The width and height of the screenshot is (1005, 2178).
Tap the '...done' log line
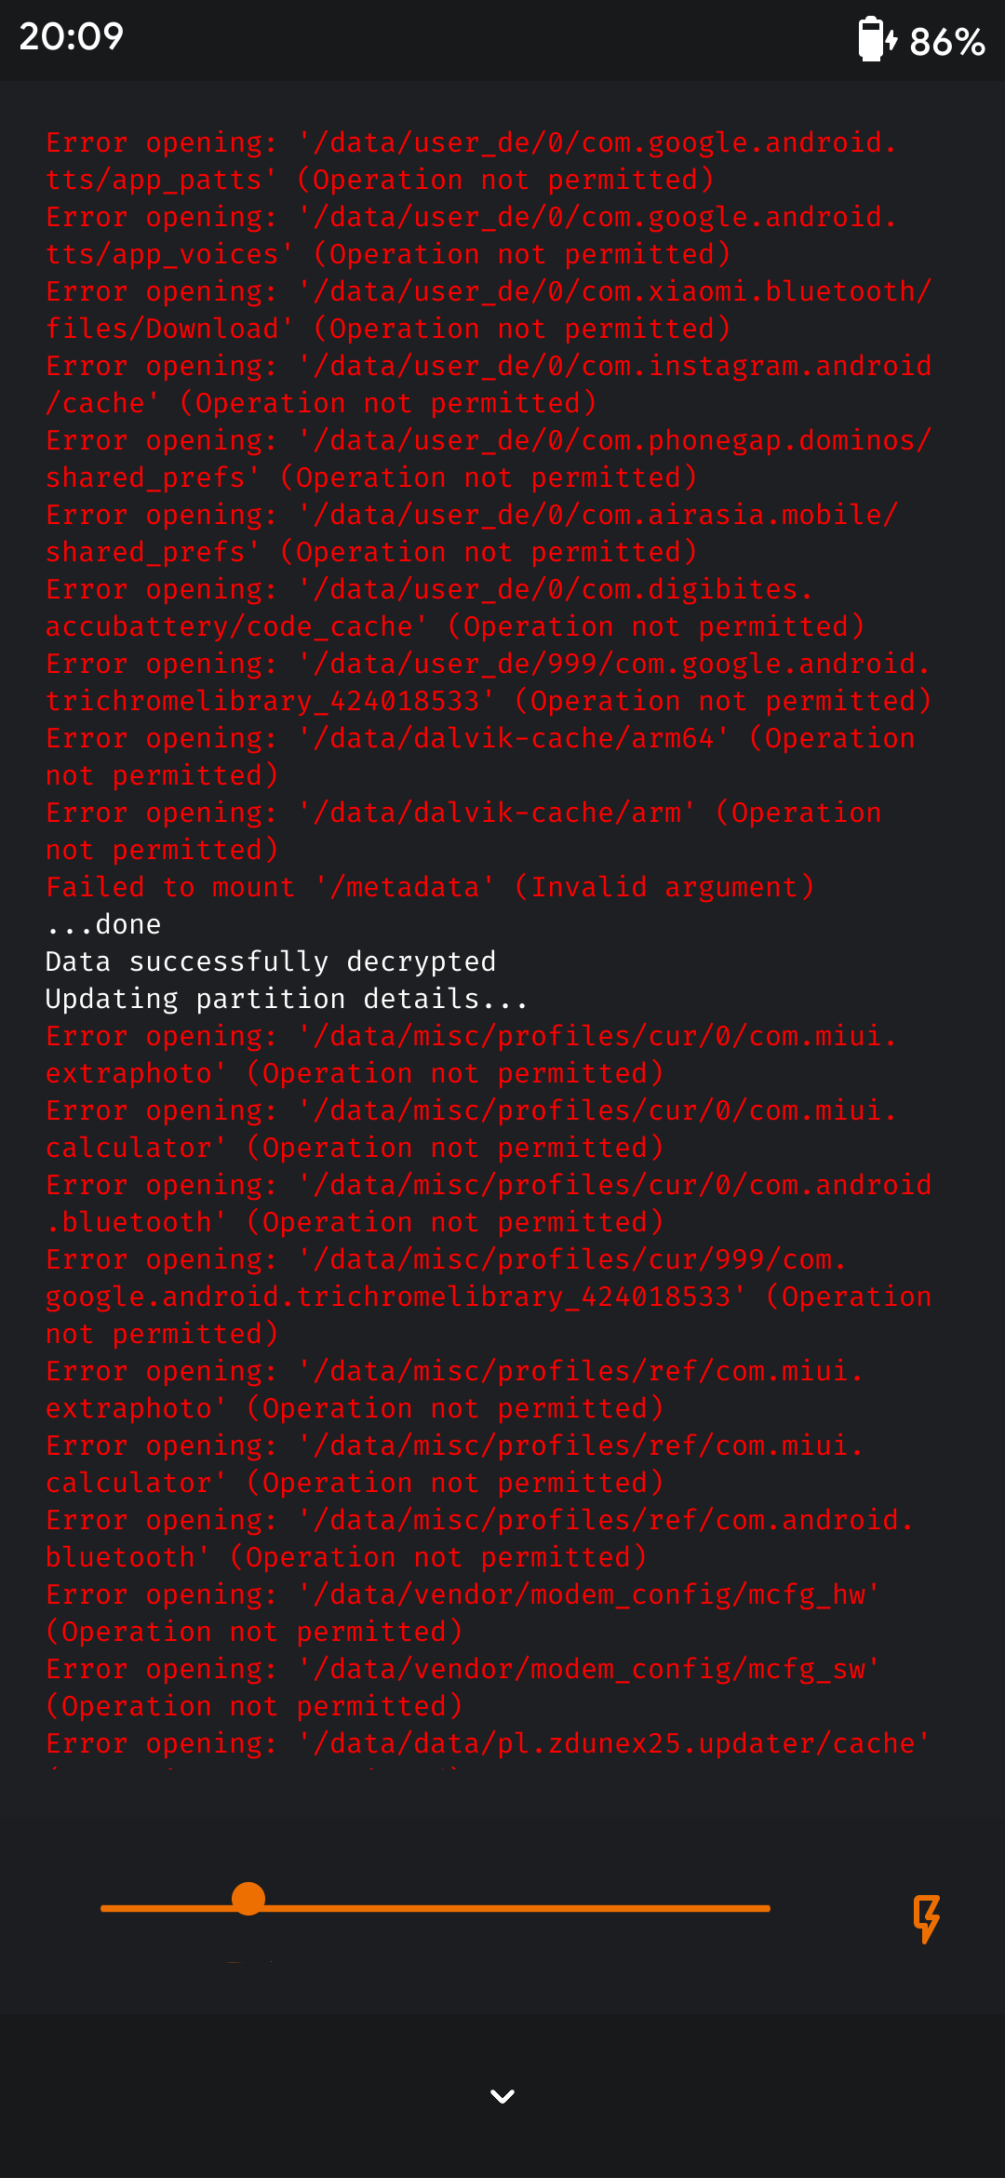click(103, 924)
